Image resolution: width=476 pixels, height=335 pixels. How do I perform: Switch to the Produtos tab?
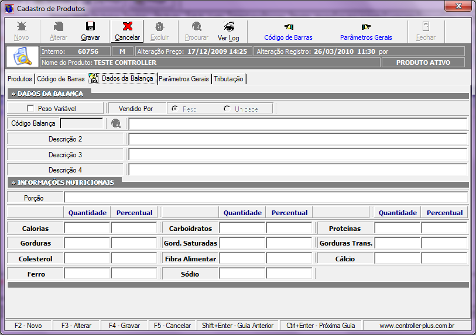coord(20,79)
